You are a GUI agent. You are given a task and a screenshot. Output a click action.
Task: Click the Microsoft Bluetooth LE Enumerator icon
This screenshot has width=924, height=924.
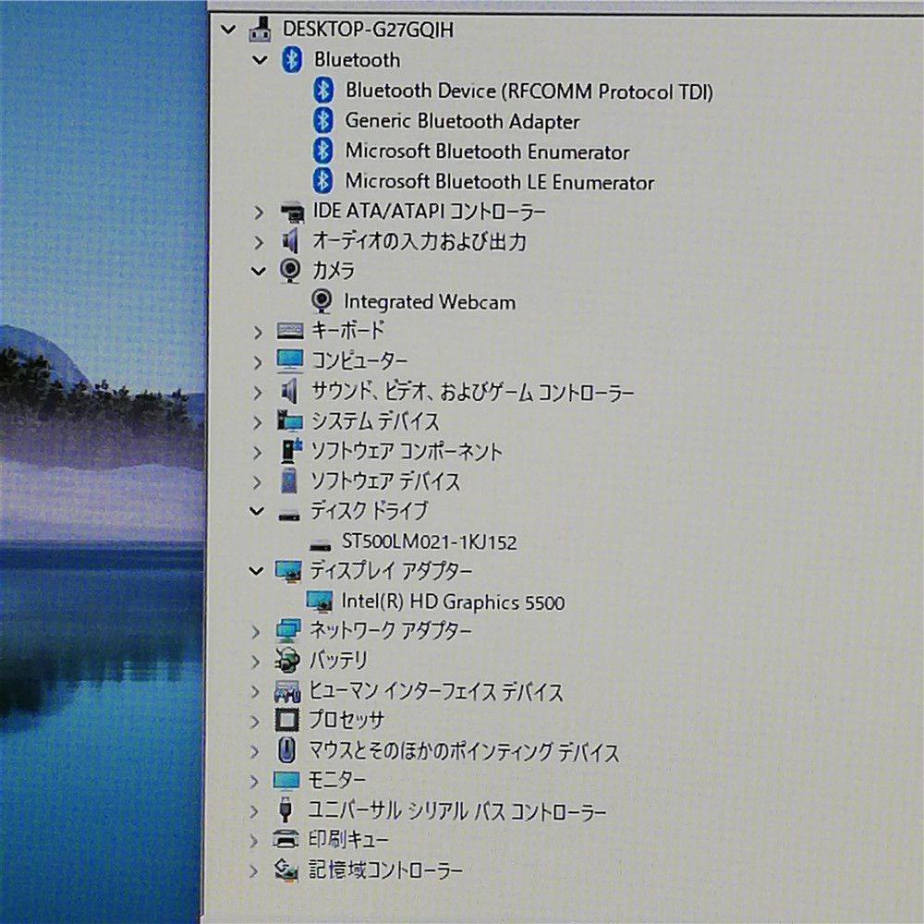[322, 180]
